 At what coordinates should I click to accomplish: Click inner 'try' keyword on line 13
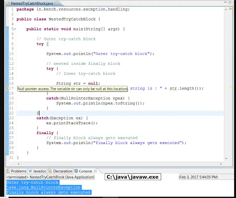click(50, 69)
